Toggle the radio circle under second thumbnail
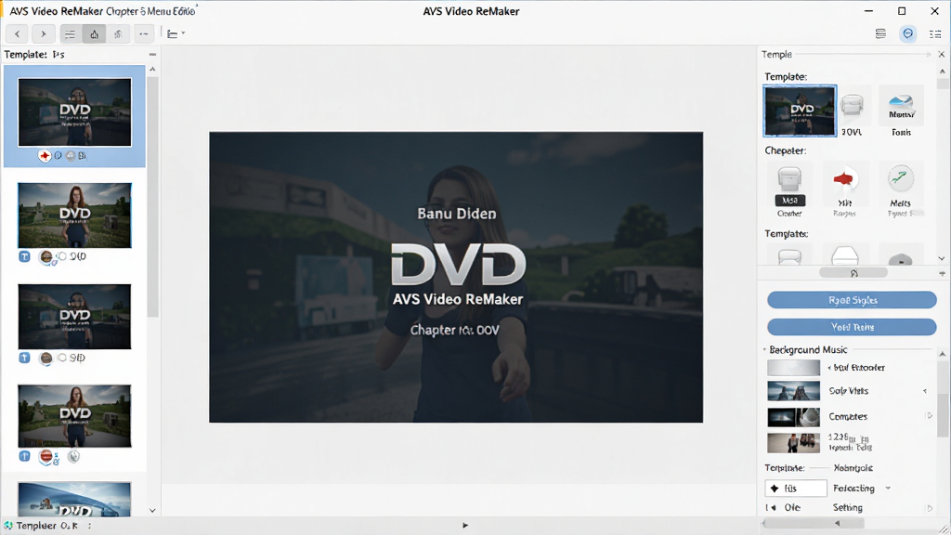Viewport: 951px width, 535px height. click(x=62, y=256)
